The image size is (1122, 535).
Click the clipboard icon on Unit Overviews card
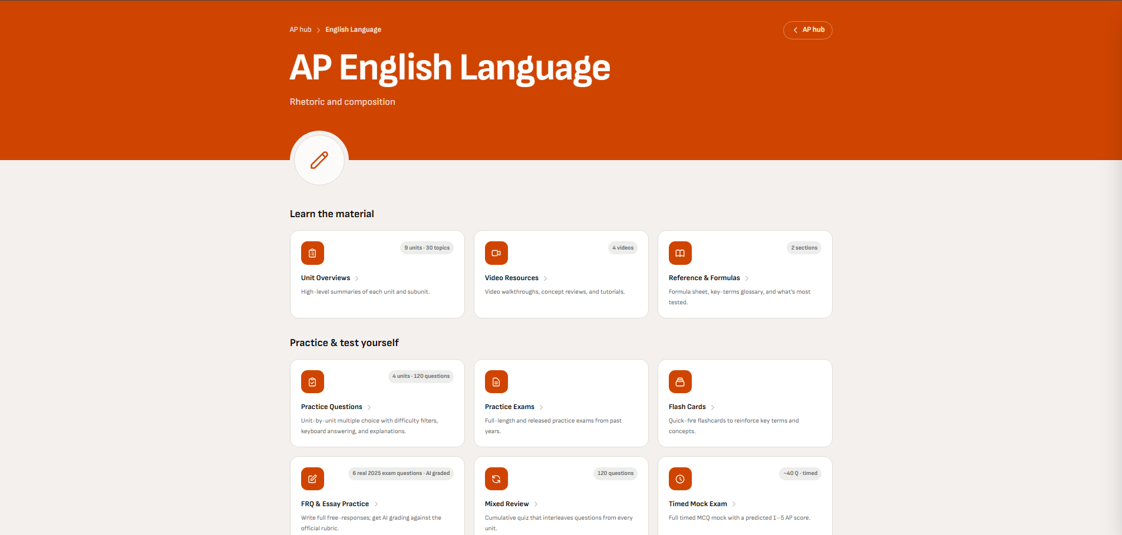coord(312,253)
